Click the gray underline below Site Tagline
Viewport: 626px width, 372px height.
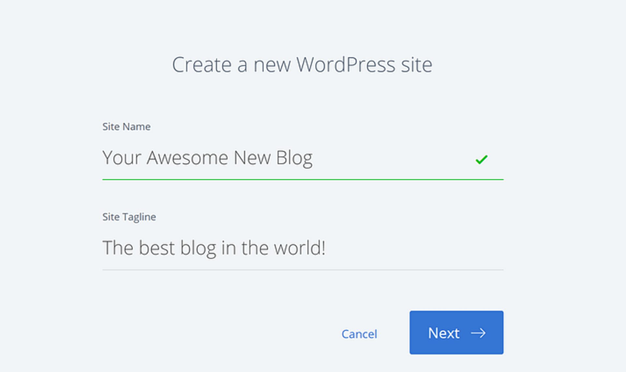click(303, 269)
